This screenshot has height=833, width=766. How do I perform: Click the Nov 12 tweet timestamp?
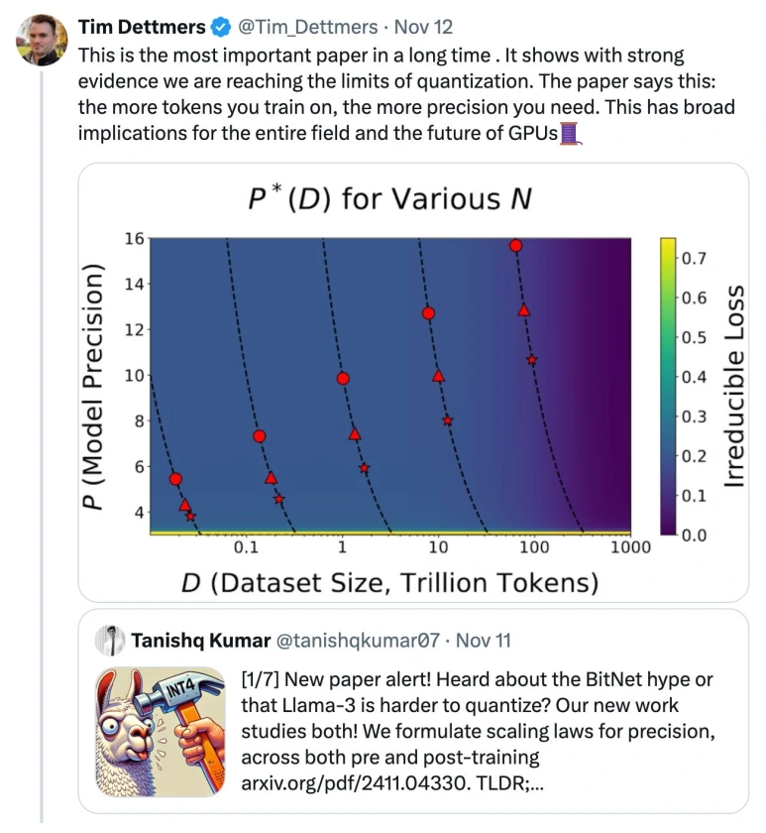point(423,27)
